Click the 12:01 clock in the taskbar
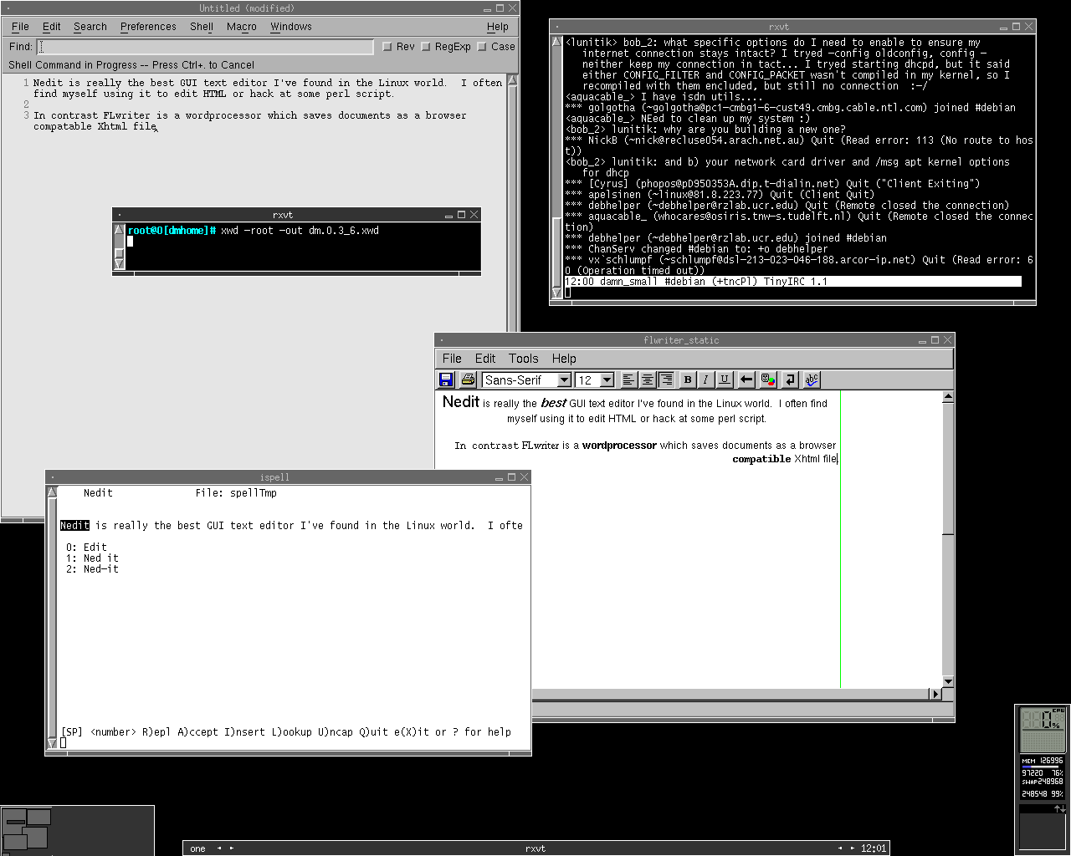Screen dimensions: 1071x856 click(x=874, y=848)
